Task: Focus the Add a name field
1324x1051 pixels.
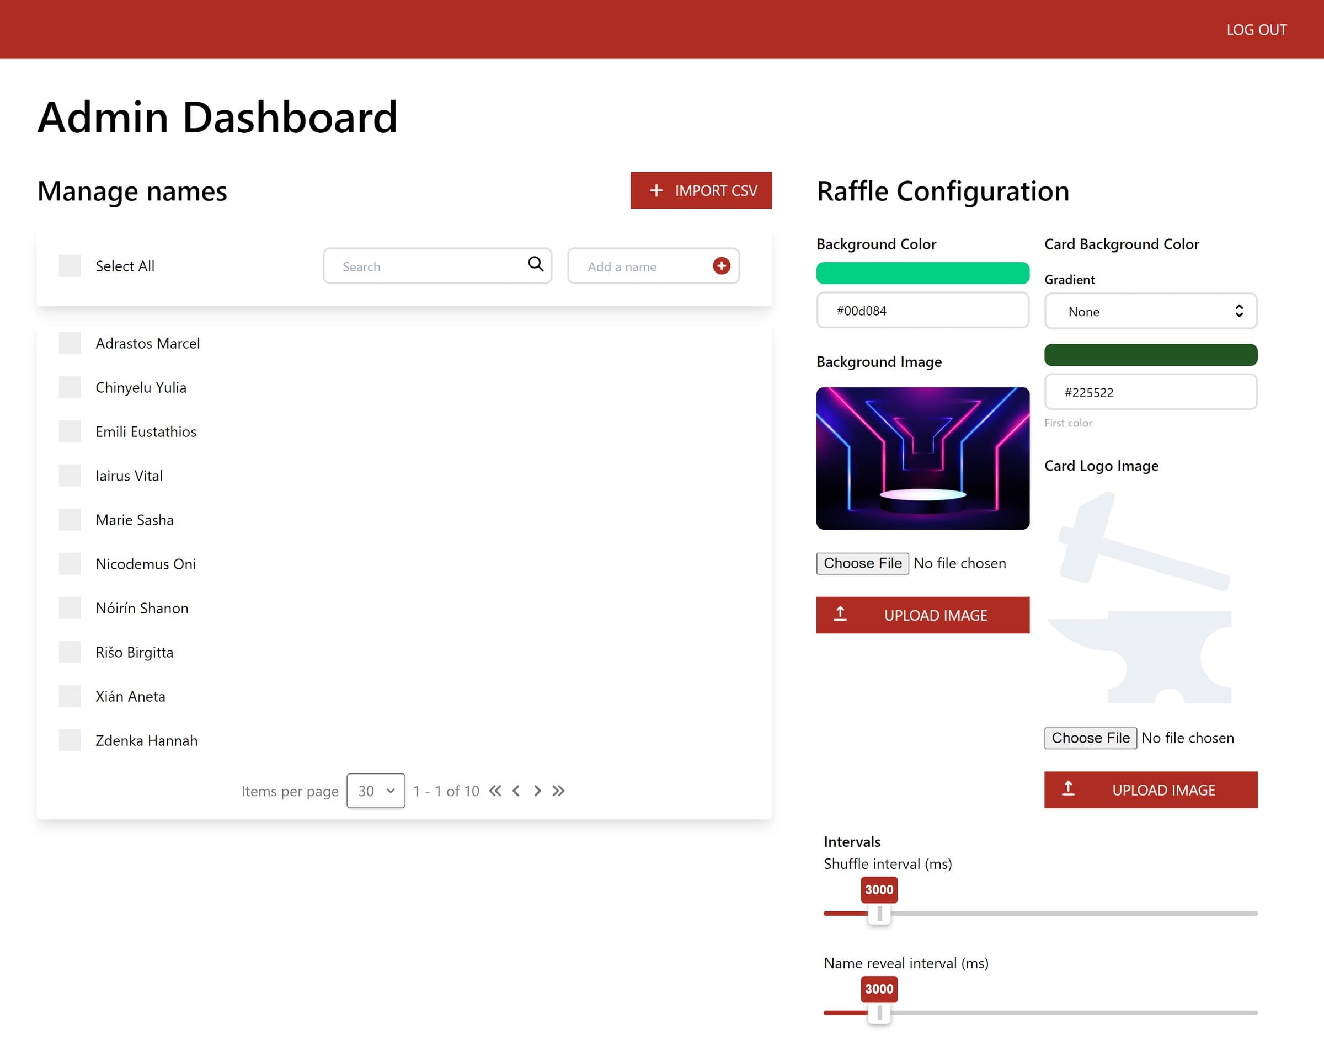Action: [653, 266]
